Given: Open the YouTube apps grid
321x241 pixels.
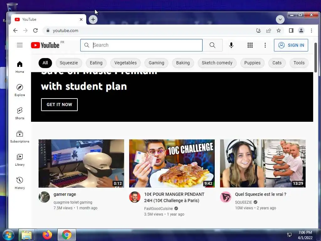Looking at the screenshot, I should click(250, 45).
